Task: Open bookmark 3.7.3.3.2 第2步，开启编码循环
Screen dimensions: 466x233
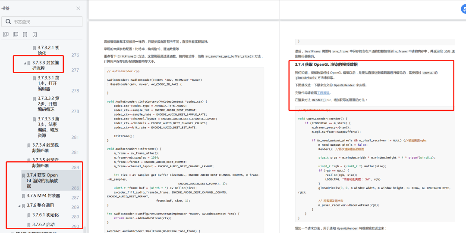Action: [x=48, y=104]
